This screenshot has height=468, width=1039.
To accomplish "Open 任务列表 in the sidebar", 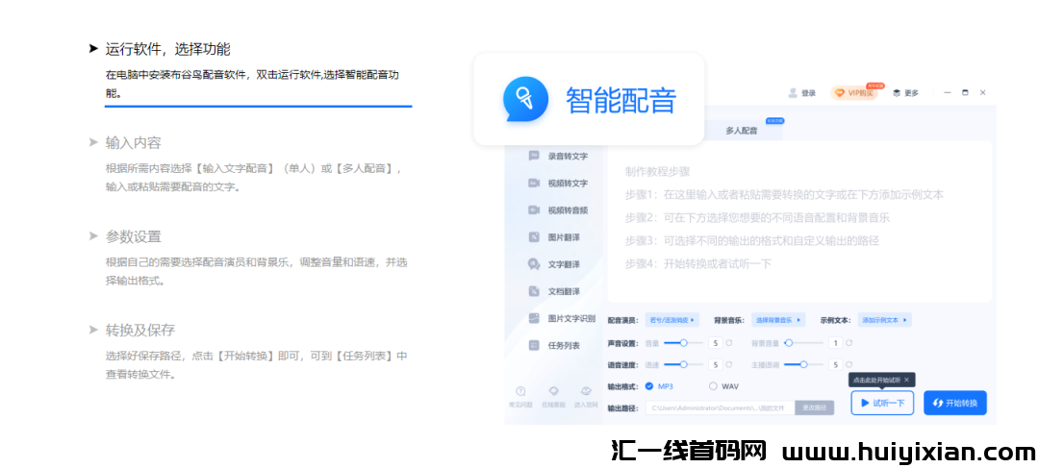I will pos(553,346).
